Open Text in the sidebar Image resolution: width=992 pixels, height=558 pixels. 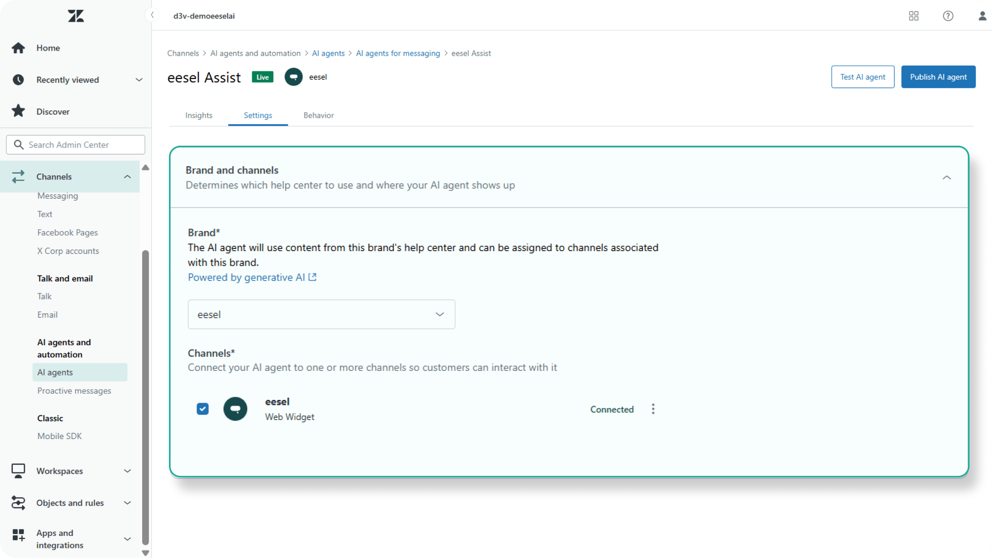(44, 214)
